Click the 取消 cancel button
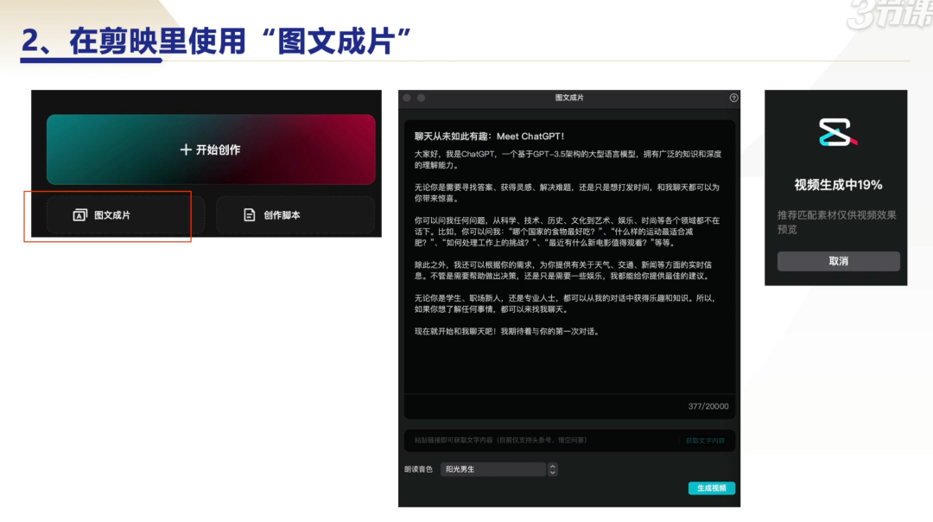 tap(838, 261)
